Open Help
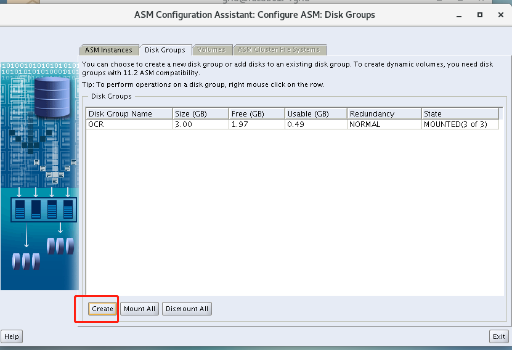This screenshot has width=512, height=350. [x=12, y=336]
